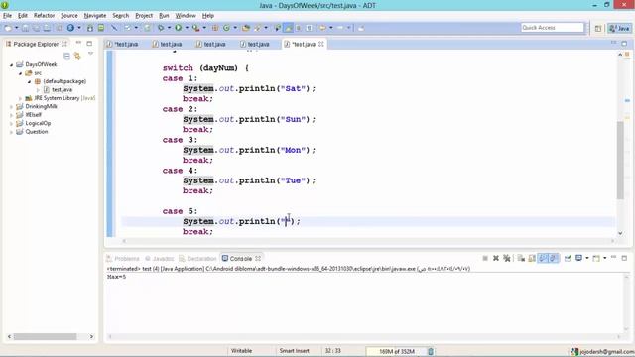Maximize the Console view panel
Viewport: 635px width, 357px height.
point(624,258)
